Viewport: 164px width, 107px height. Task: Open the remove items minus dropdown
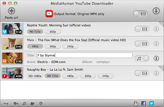(6, 104)
